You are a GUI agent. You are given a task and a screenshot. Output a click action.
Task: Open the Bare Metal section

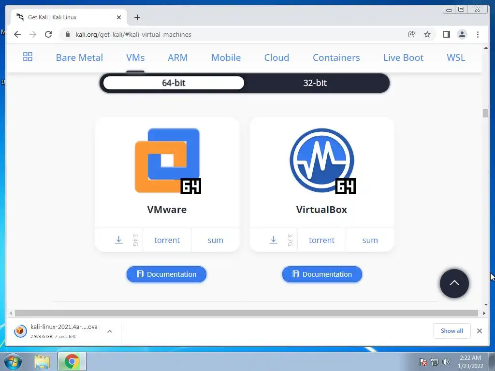(79, 57)
